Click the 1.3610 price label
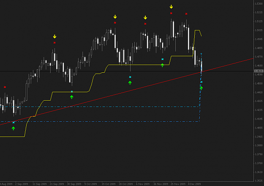 (x=259, y=172)
